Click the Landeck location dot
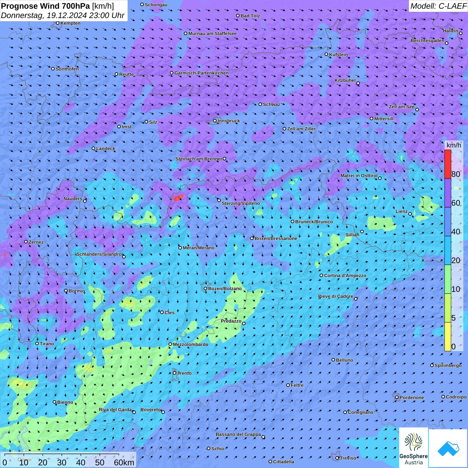 click(94, 148)
